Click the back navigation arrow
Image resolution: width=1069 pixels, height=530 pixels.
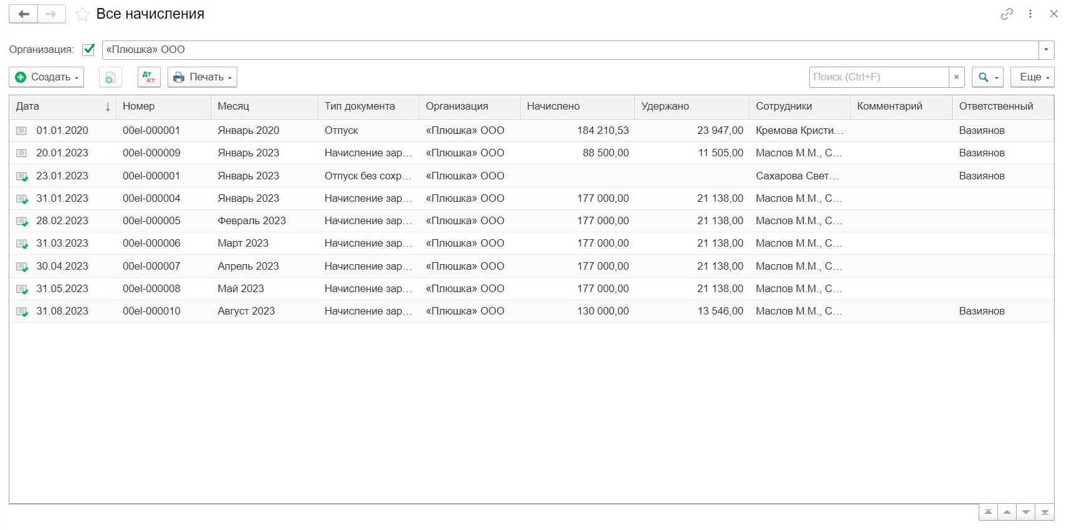click(24, 14)
